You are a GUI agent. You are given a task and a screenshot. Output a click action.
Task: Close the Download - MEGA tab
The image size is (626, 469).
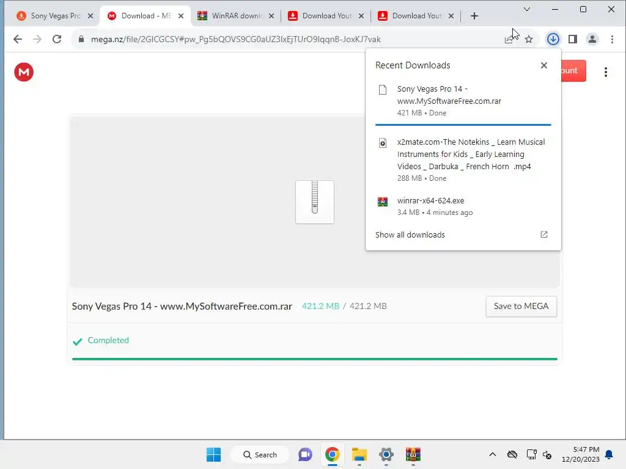181,16
